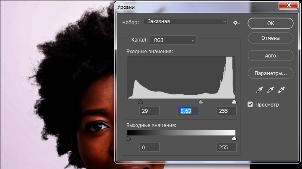Select the output white level slider
This screenshot has height=169, width=302.
tap(234, 138)
